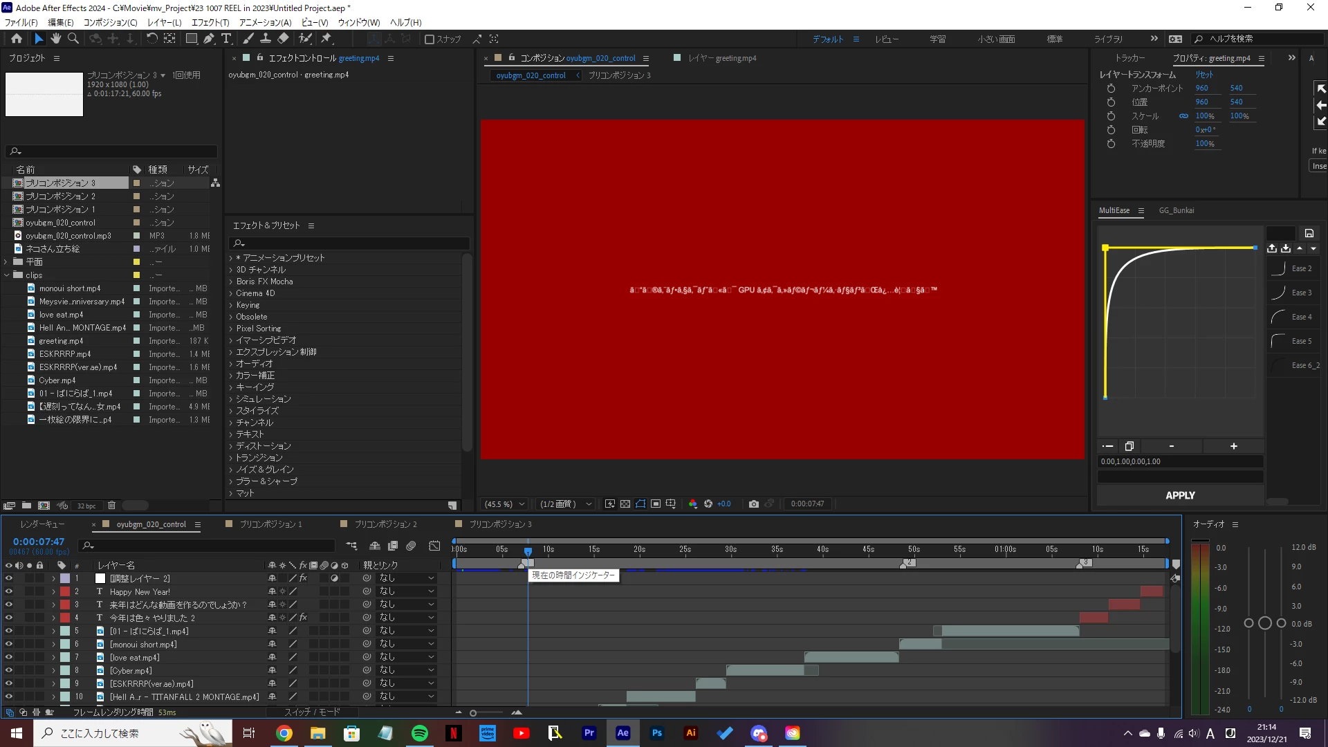Open the エフェクト(T) menu
This screenshot has height=747, width=1328.
[x=210, y=22]
